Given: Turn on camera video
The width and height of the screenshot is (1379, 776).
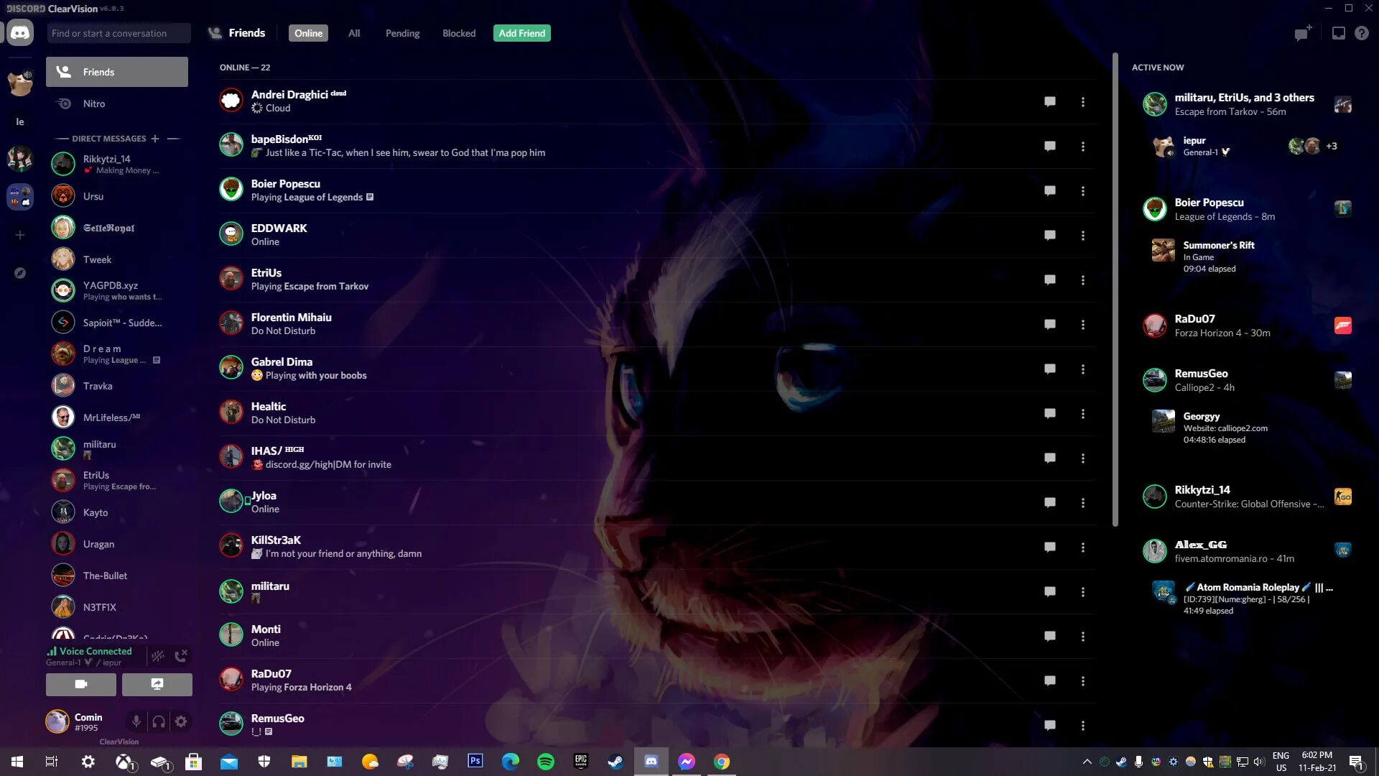Looking at the screenshot, I should [81, 685].
